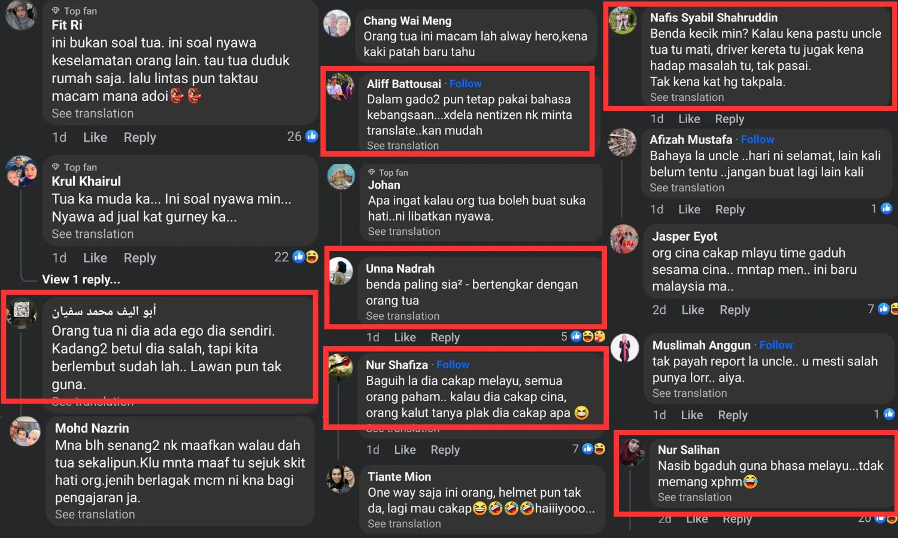Click Krul Khairul's avatar

(21, 172)
